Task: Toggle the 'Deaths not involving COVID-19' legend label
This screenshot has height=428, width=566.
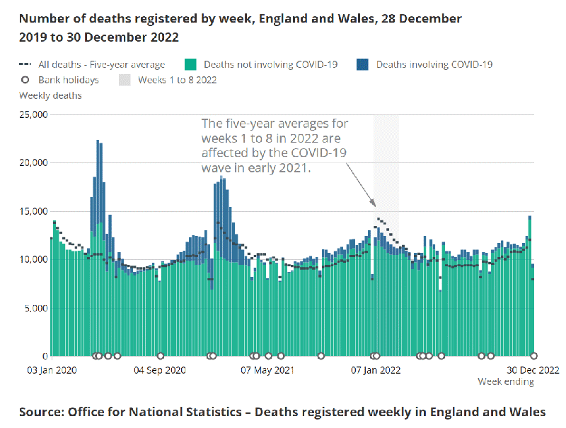Action: pyautogui.click(x=270, y=64)
